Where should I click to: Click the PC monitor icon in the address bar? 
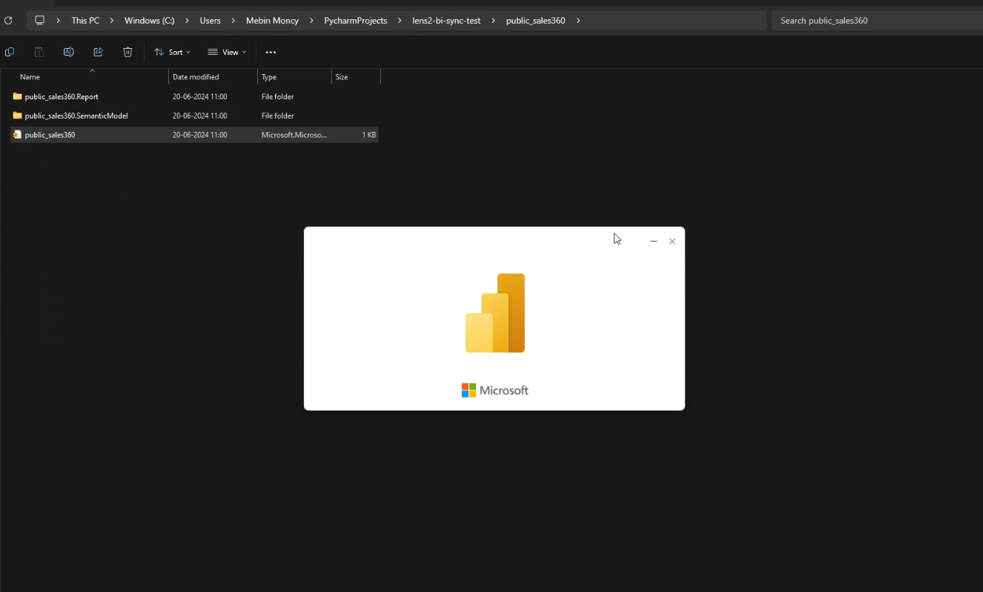pos(40,21)
